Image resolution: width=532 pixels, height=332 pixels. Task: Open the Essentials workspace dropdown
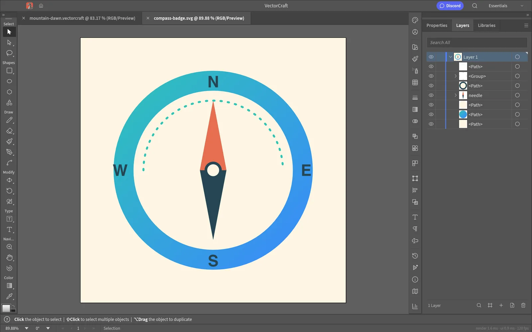(x=506, y=6)
